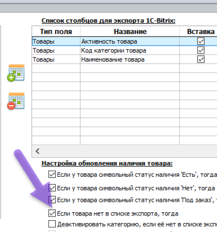The image size is (217, 232).
Task: Toggle 'Если товара нет в списке экспорта' checkbox
Action: (x=52, y=213)
